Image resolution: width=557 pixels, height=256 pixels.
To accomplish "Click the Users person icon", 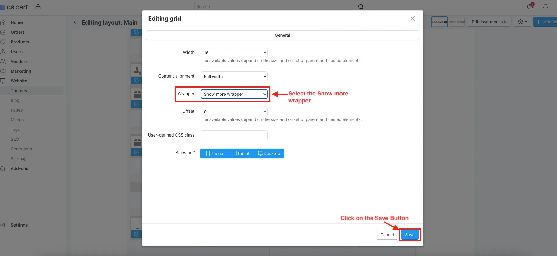I will [x=3, y=52].
